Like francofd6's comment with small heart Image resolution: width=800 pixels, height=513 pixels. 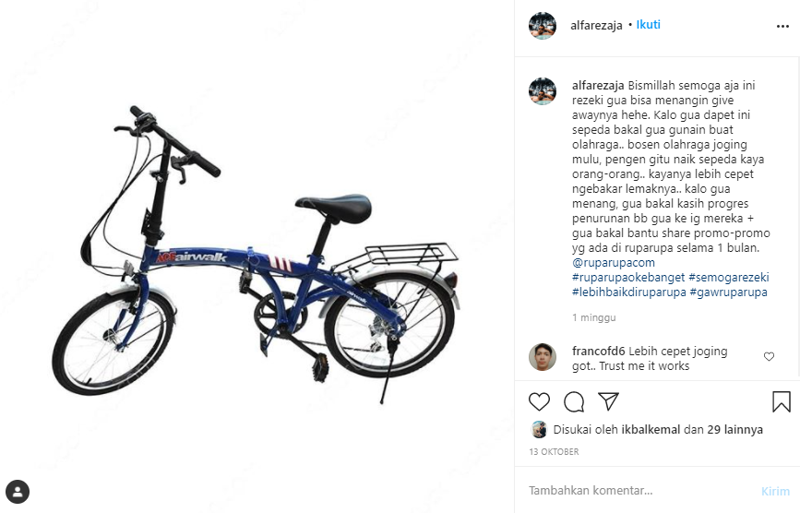769,356
